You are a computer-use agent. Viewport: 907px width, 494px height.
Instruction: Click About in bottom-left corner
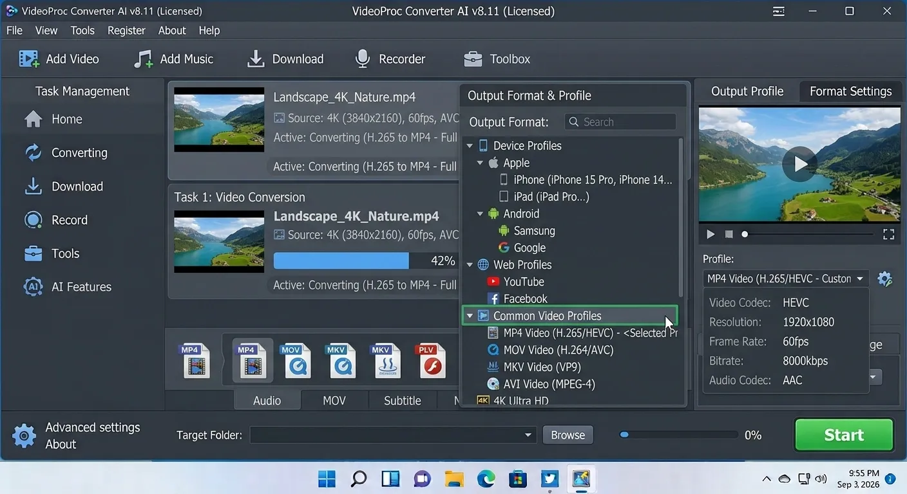[61, 444]
